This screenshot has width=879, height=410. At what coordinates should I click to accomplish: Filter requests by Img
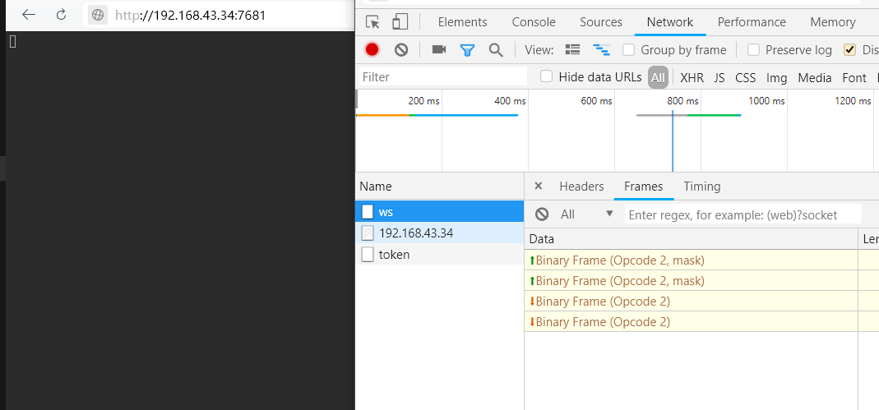coord(776,78)
